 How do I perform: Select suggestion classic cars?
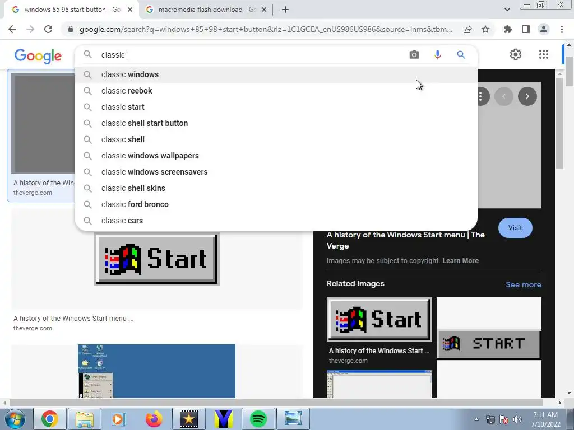click(276, 221)
